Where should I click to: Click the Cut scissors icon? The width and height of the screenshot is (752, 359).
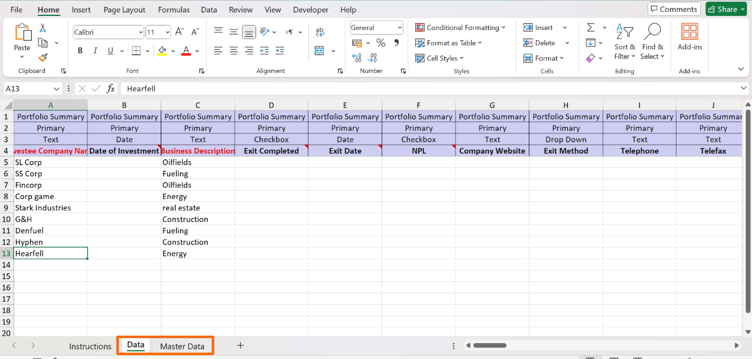pyautogui.click(x=43, y=28)
